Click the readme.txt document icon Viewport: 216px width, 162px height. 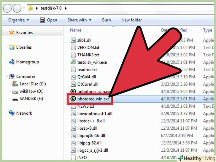[x=73, y=69]
